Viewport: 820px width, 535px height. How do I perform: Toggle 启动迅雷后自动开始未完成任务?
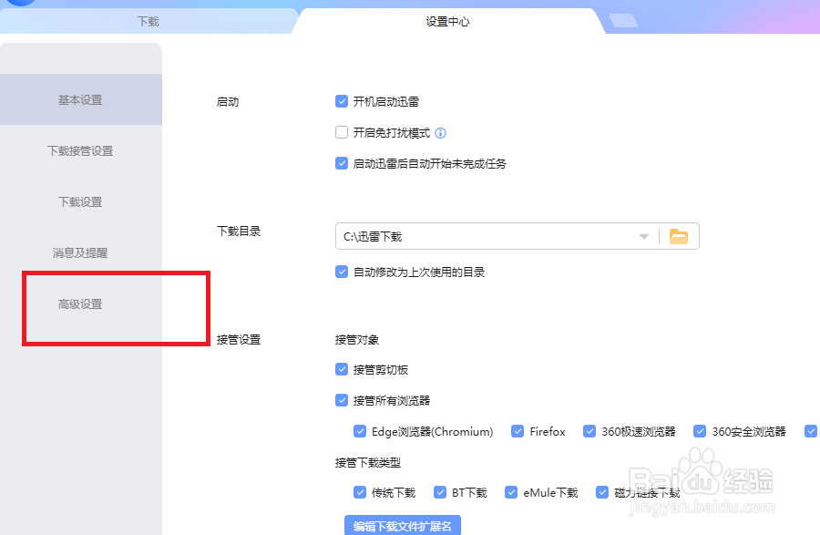tap(342, 163)
